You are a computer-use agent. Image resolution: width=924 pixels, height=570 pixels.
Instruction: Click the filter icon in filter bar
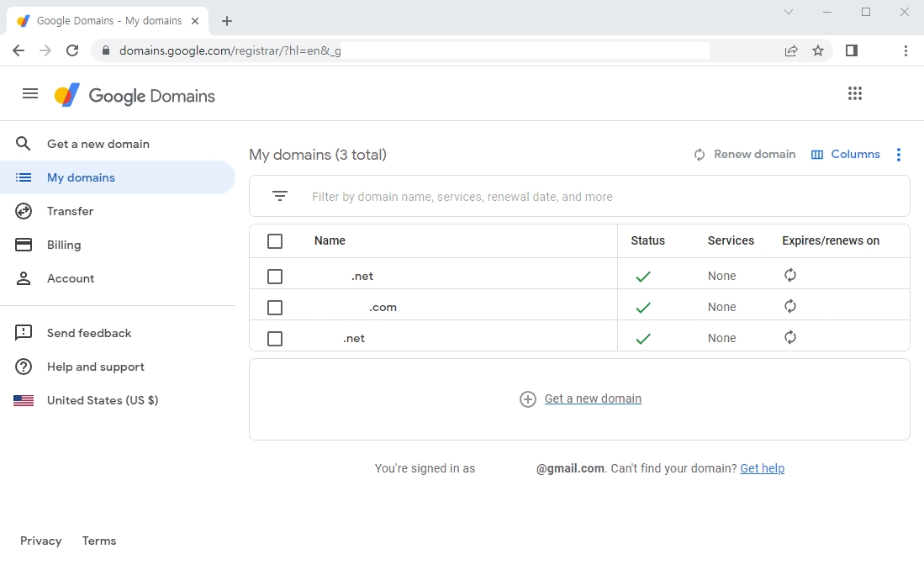tap(280, 196)
